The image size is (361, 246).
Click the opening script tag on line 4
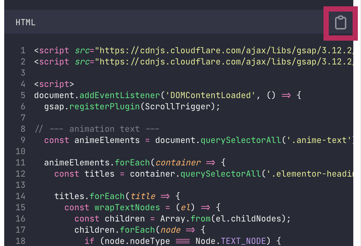(54, 84)
